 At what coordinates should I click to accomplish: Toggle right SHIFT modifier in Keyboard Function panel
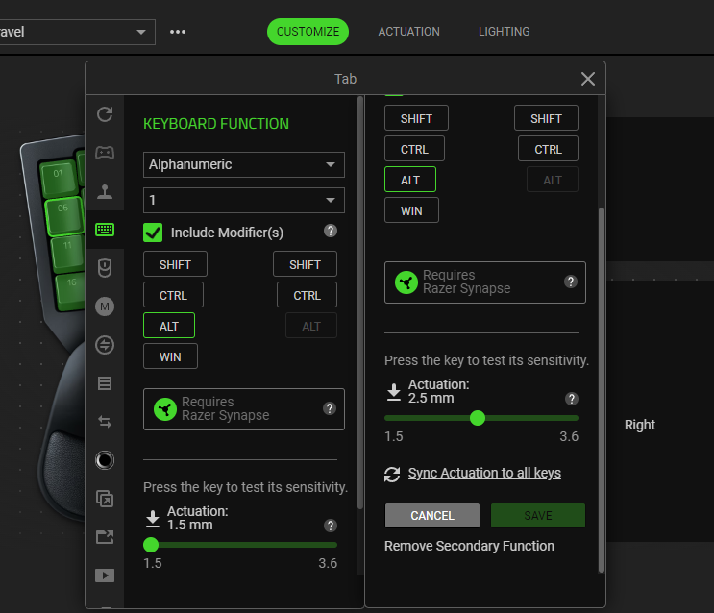coord(305,264)
